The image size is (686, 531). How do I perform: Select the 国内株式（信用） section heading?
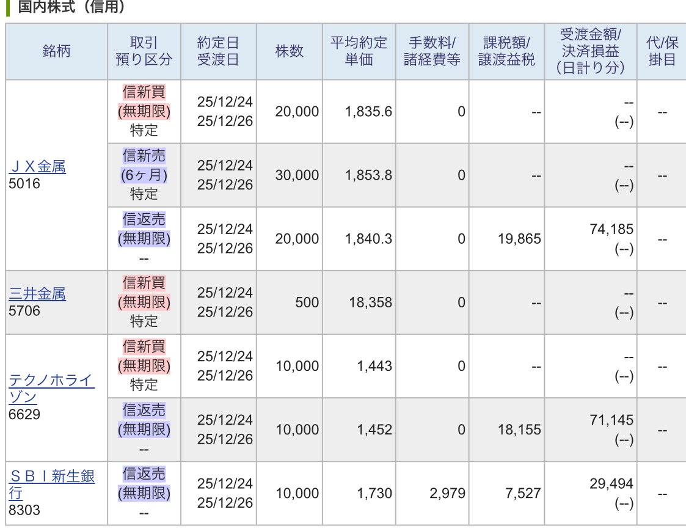click(x=71, y=7)
